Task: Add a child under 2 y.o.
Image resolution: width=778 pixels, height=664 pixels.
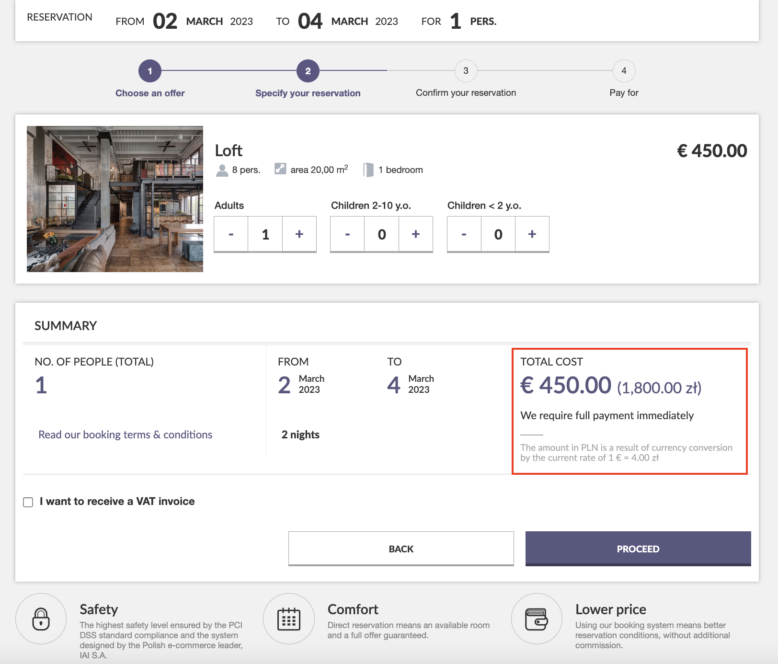Action: click(x=532, y=234)
